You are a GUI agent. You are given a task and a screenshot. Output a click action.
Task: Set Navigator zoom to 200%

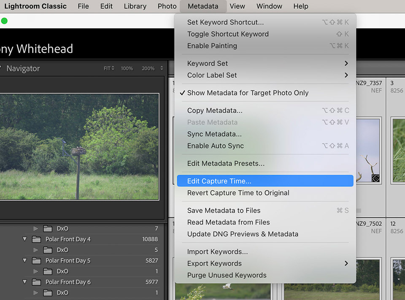click(148, 69)
